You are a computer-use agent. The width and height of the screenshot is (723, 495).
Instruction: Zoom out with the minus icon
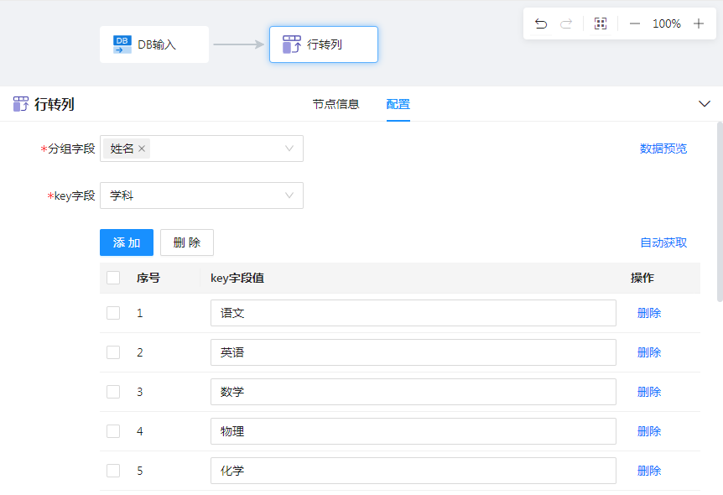(x=635, y=23)
